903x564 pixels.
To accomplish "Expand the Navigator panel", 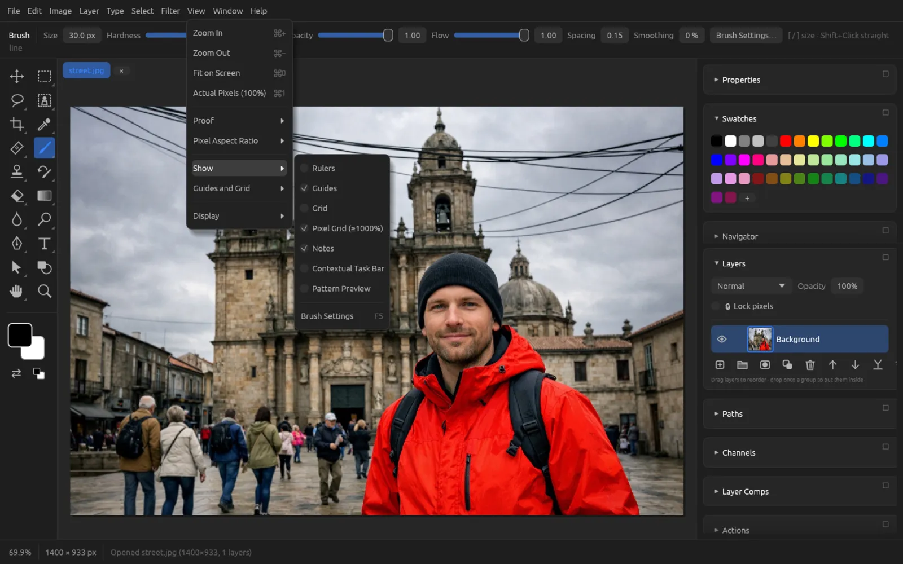I will click(739, 236).
